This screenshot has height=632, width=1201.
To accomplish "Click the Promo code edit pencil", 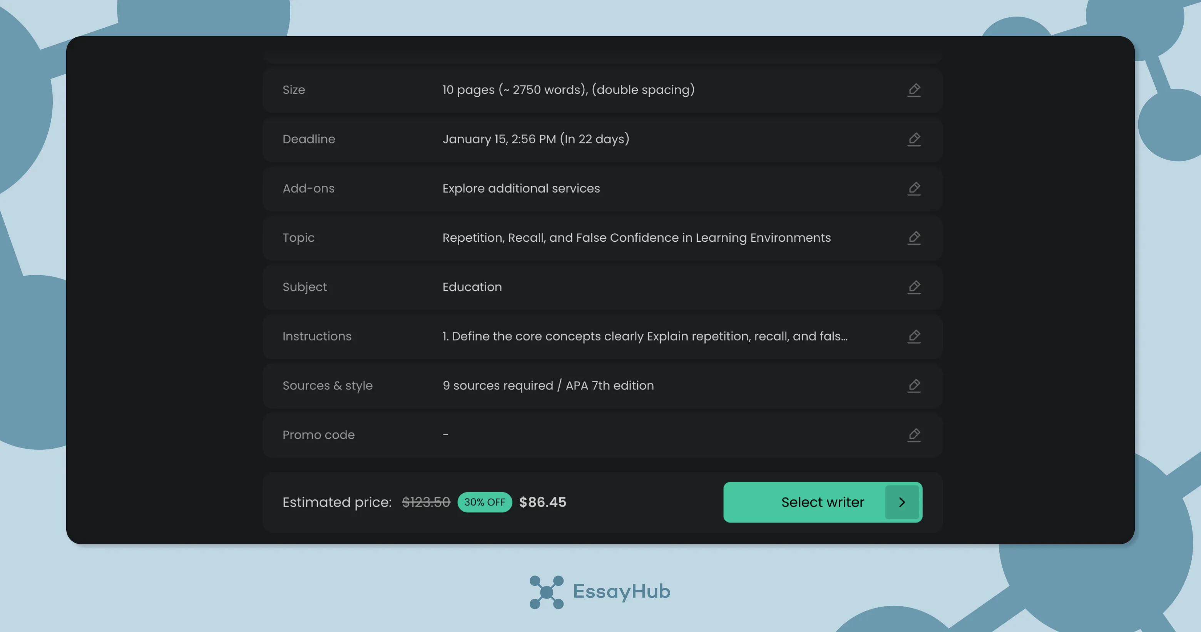I will click(x=914, y=435).
